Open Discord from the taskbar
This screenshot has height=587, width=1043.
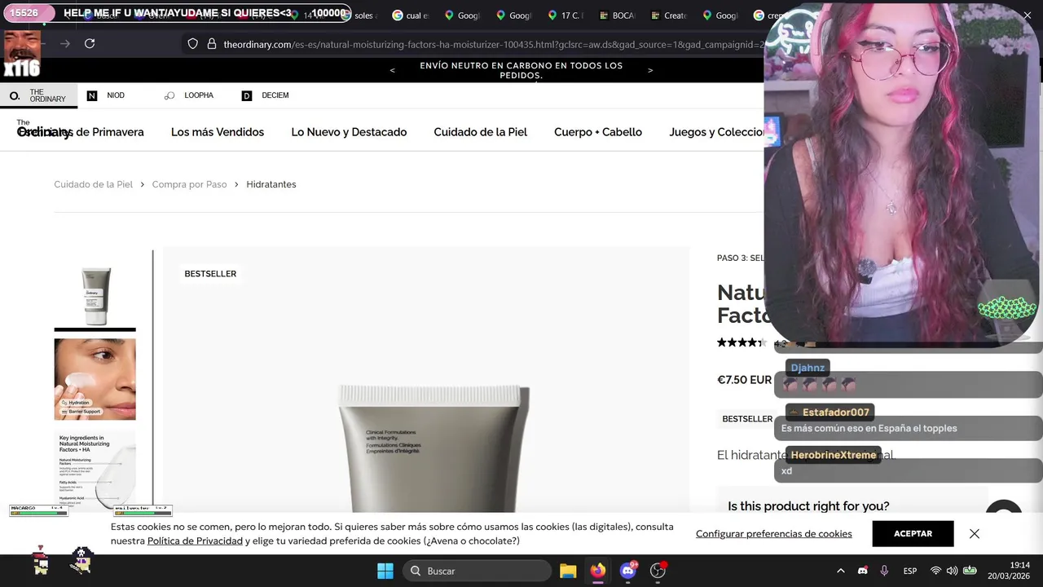click(628, 571)
